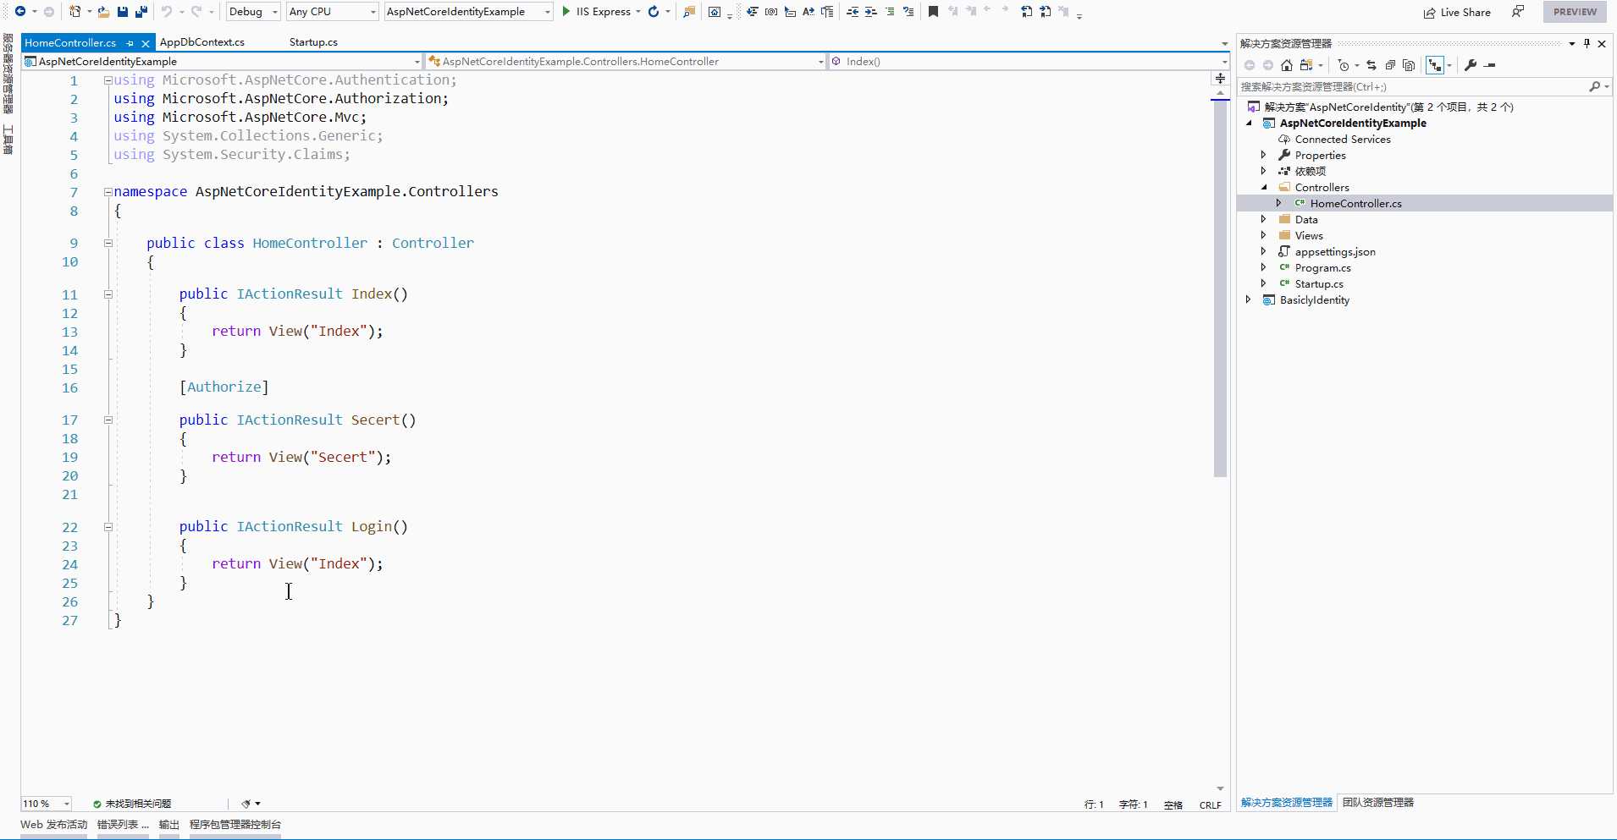Click Collapse All in Solution Explorer

1390,65
